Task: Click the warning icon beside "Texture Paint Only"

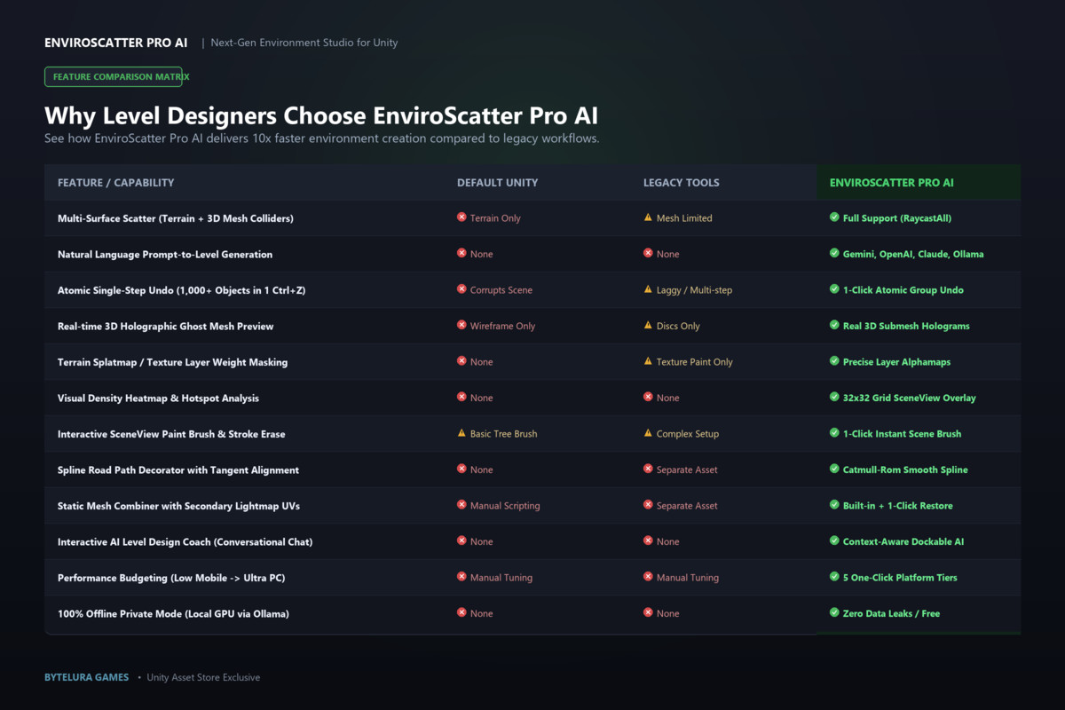Action: tap(648, 361)
